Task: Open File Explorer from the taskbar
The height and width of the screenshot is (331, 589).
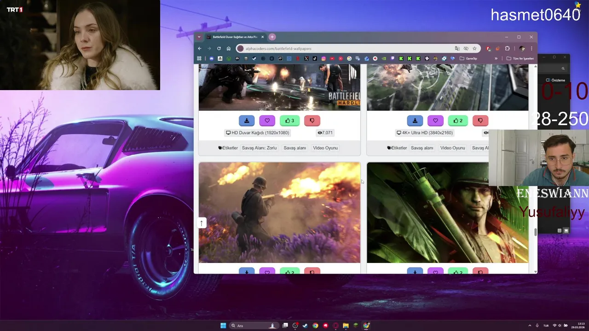Action: pos(346,325)
